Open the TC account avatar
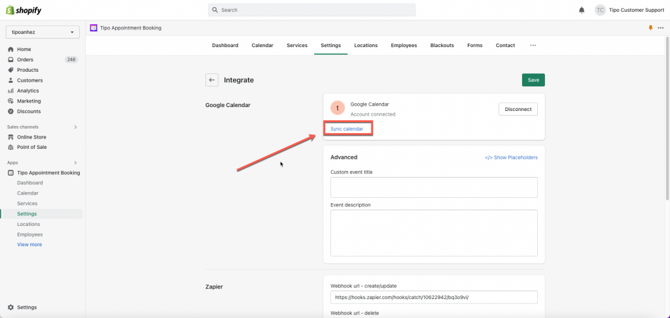The image size is (670, 318). [x=600, y=10]
